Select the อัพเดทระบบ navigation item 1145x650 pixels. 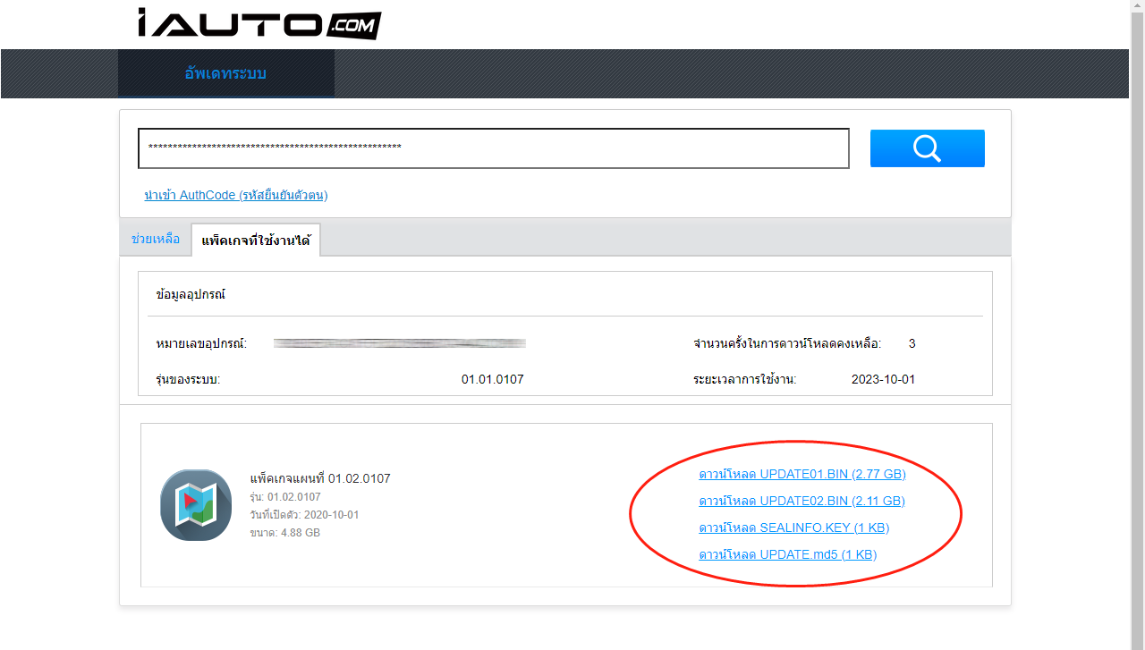(x=225, y=73)
